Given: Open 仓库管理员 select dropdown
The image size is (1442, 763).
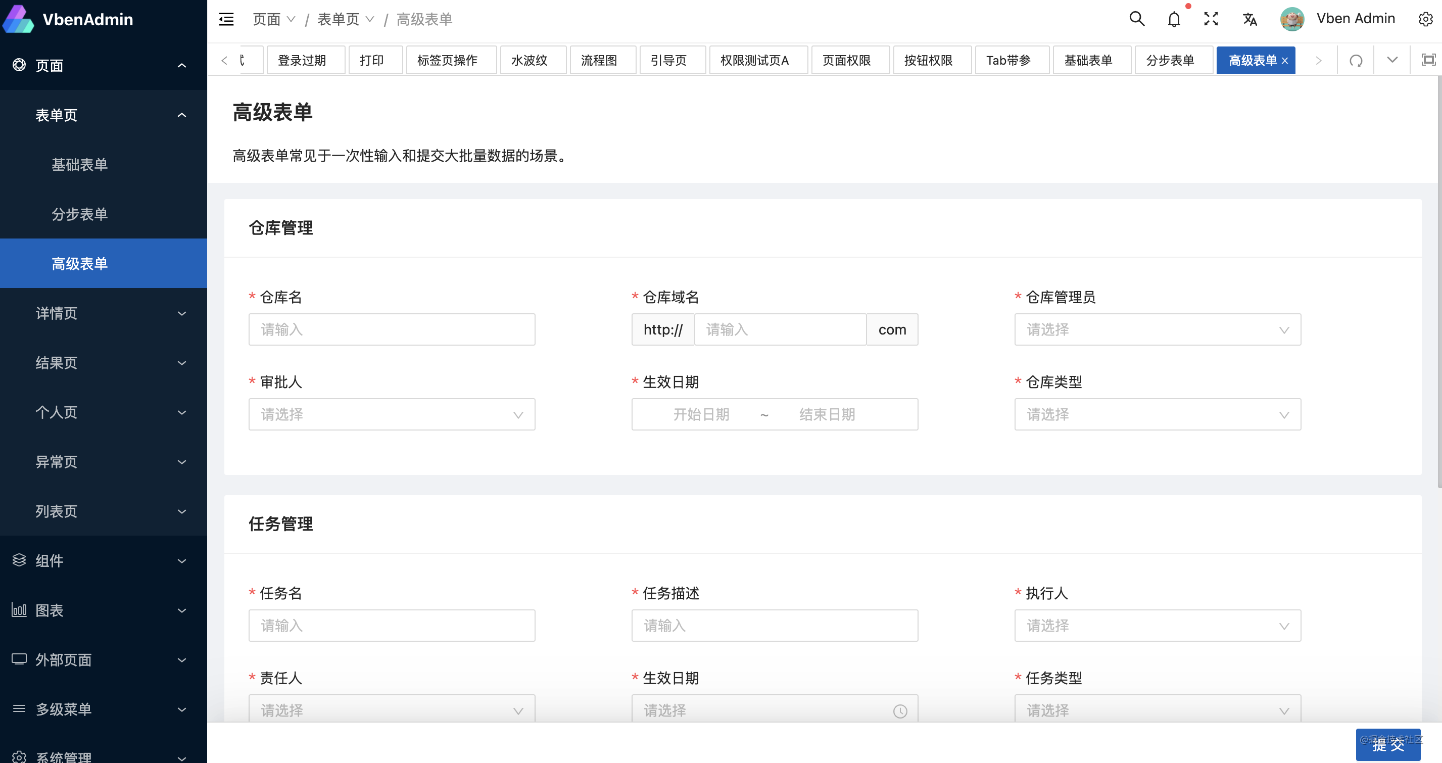Looking at the screenshot, I should [1157, 330].
